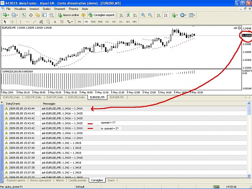The height and width of the screenshot is (189, 252).
Task: Open the Navigator folder-star icon
Action: [37, 15]
